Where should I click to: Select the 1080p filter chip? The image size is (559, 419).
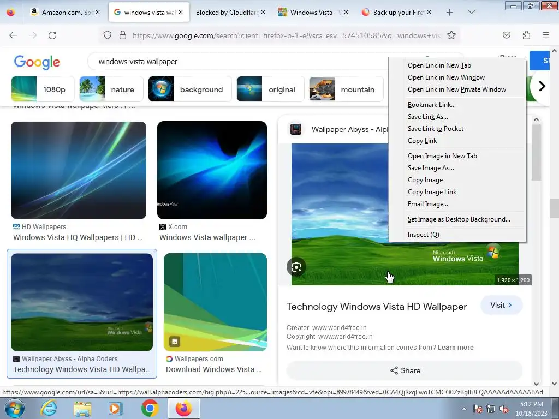(x=43, y=89)
